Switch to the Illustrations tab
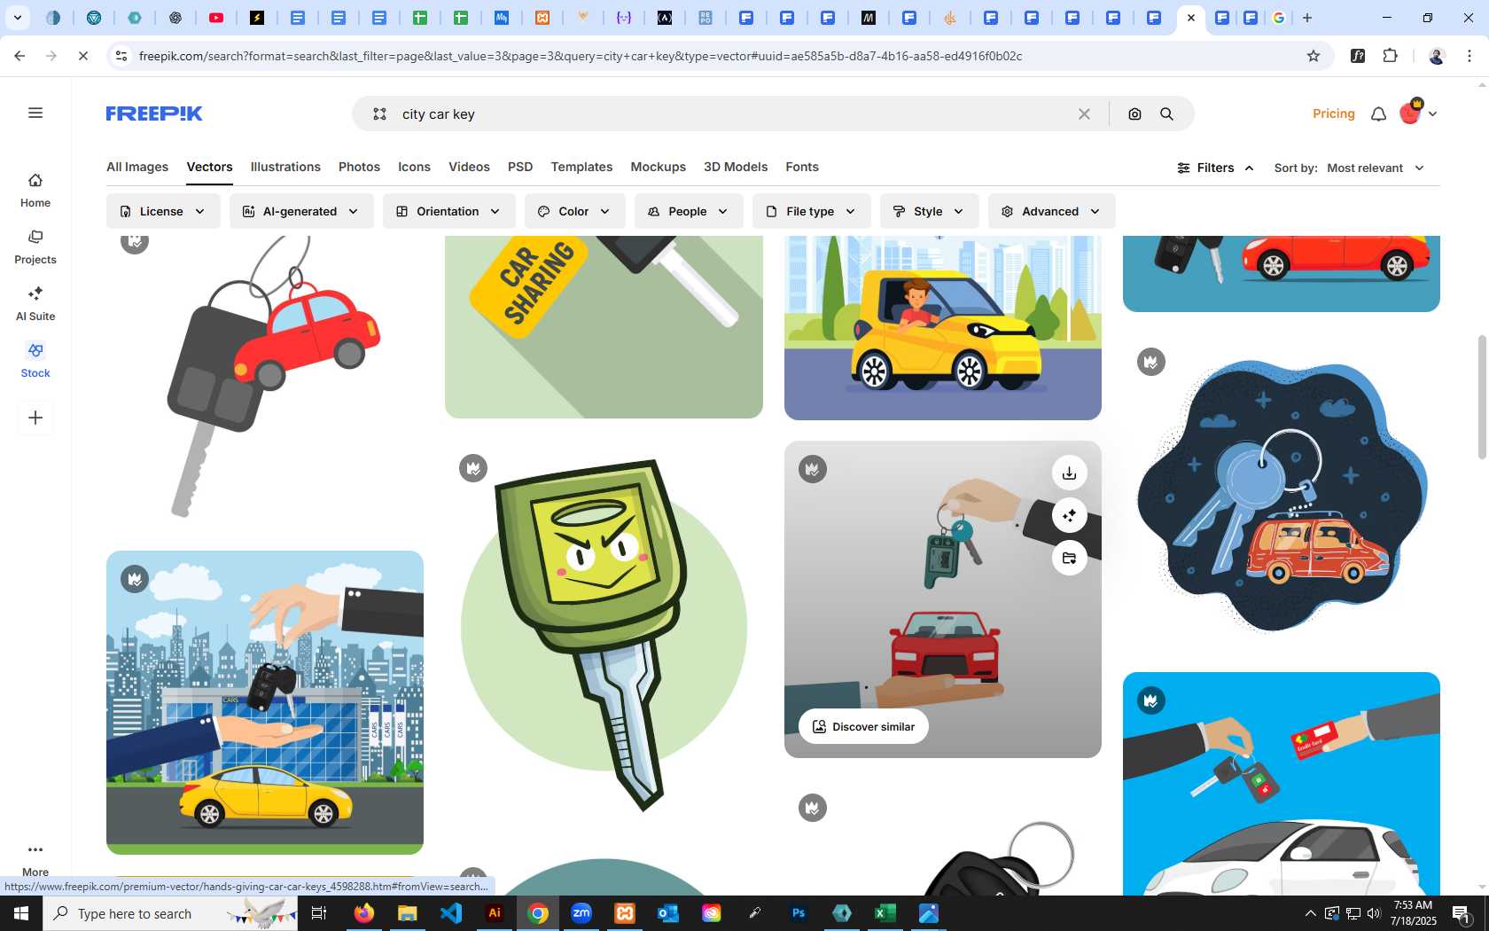This screenshot has width=1489, height=931. (x=285, y=167)
